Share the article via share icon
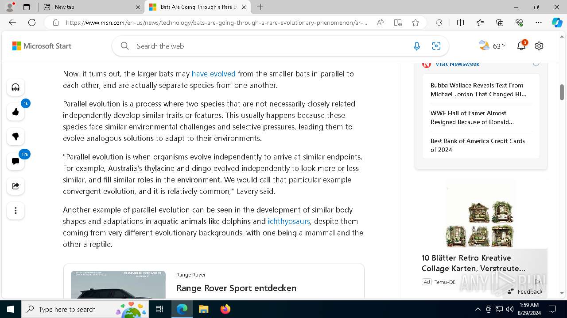The width and height of the screenshot is (567, 318). 16,186
